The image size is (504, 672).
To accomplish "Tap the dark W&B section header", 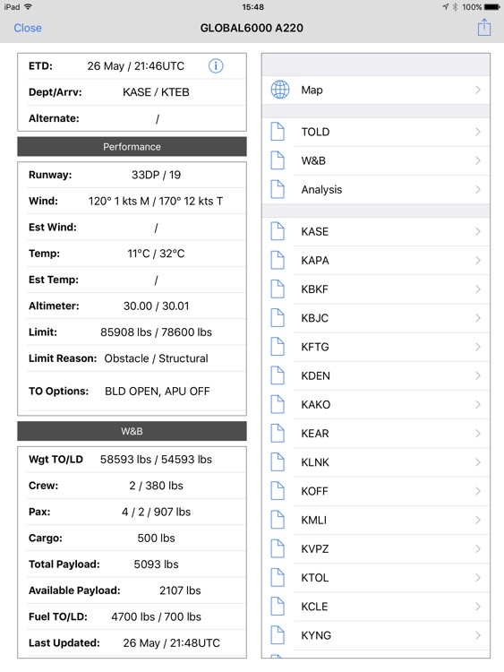I will [132, 431].
